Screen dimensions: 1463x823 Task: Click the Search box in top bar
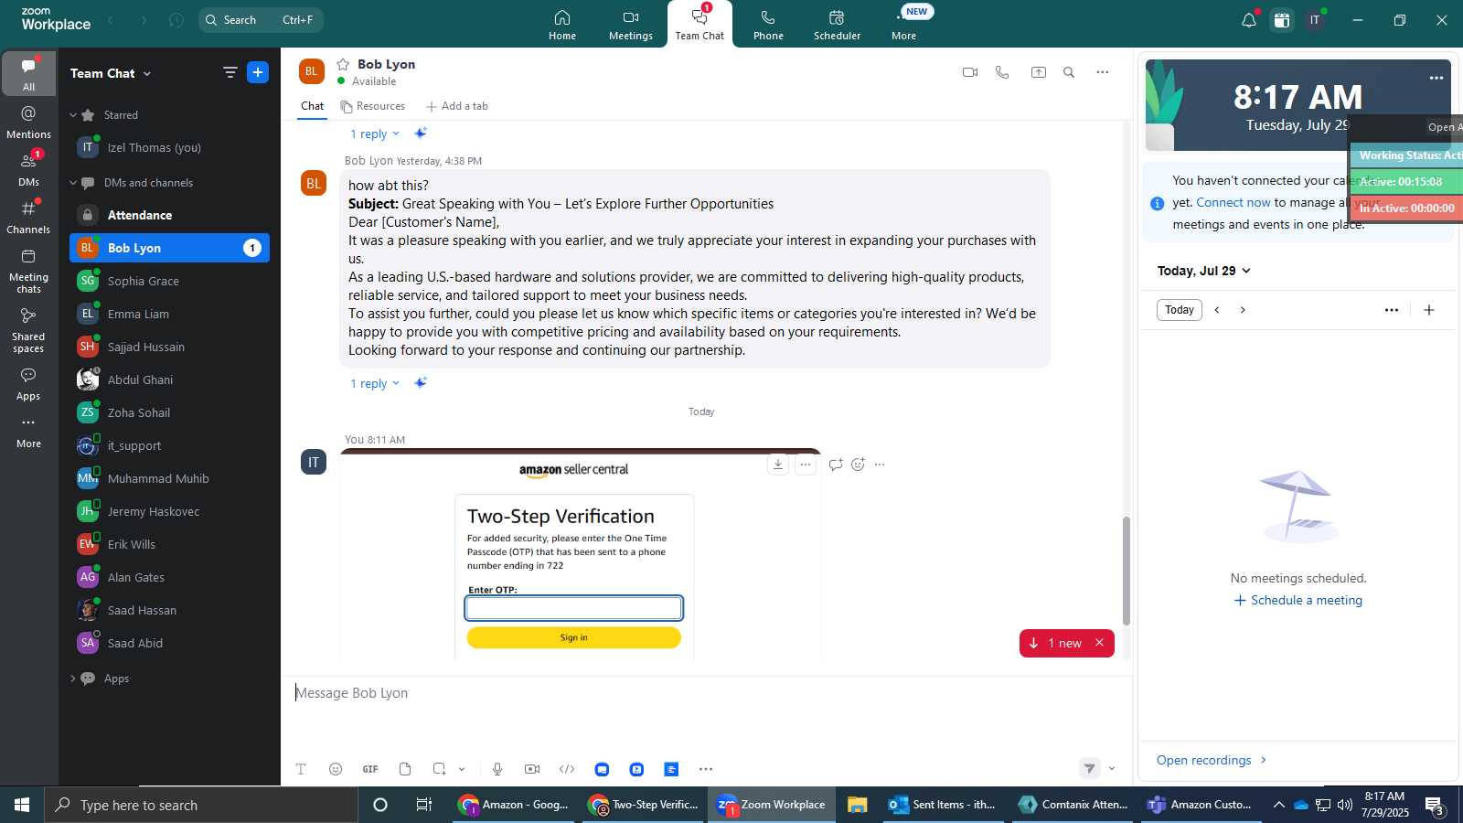click(261, 20)
